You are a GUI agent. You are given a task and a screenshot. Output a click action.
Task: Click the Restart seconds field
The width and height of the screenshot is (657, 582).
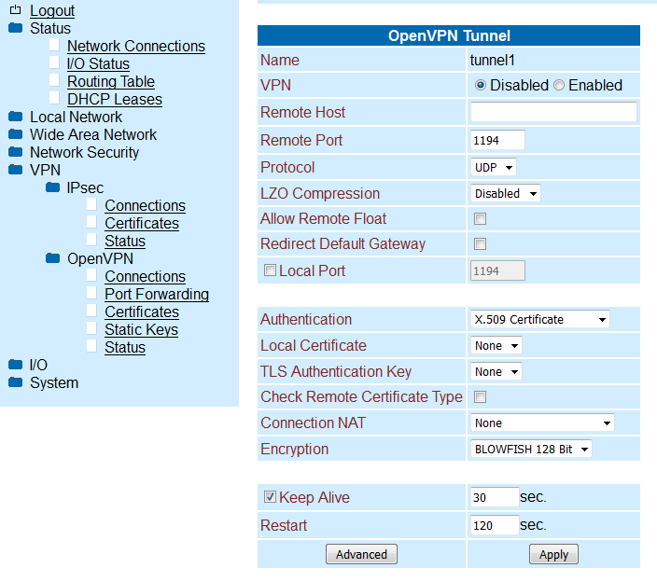point(495,525)
